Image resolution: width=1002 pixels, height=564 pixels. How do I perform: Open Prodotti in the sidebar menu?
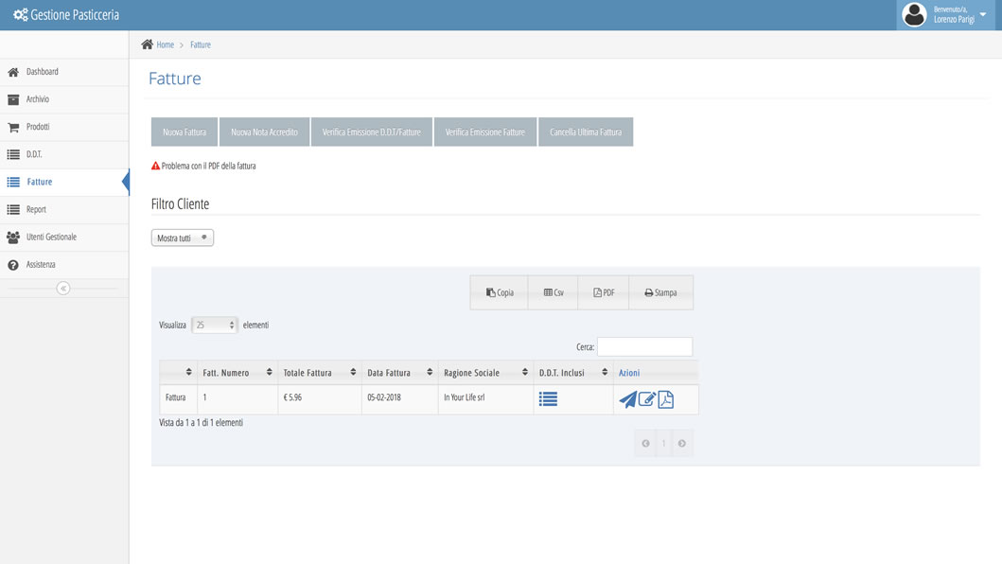click(38, 127)
